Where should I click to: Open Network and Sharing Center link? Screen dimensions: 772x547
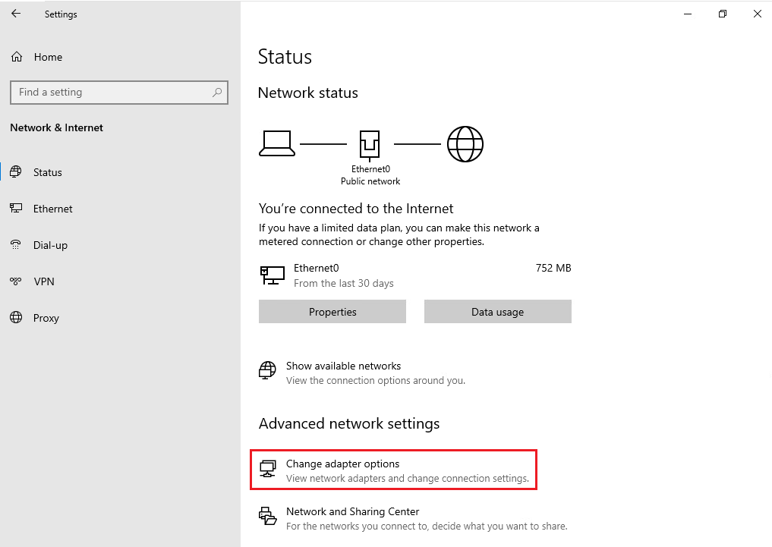(x=352, y=511)
